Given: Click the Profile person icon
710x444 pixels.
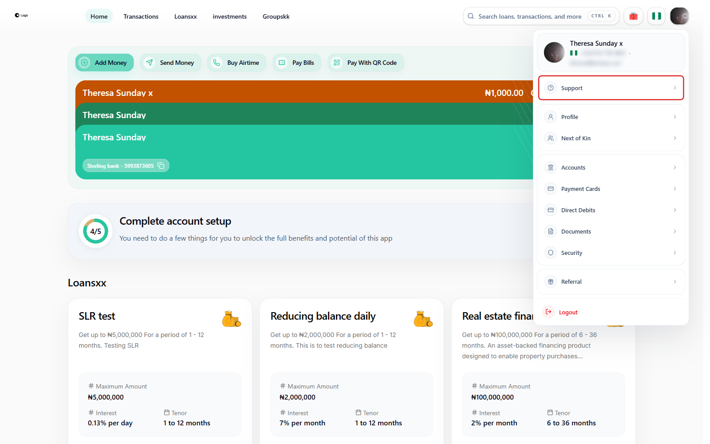Looking at the screenshot, I should point(551,117).
